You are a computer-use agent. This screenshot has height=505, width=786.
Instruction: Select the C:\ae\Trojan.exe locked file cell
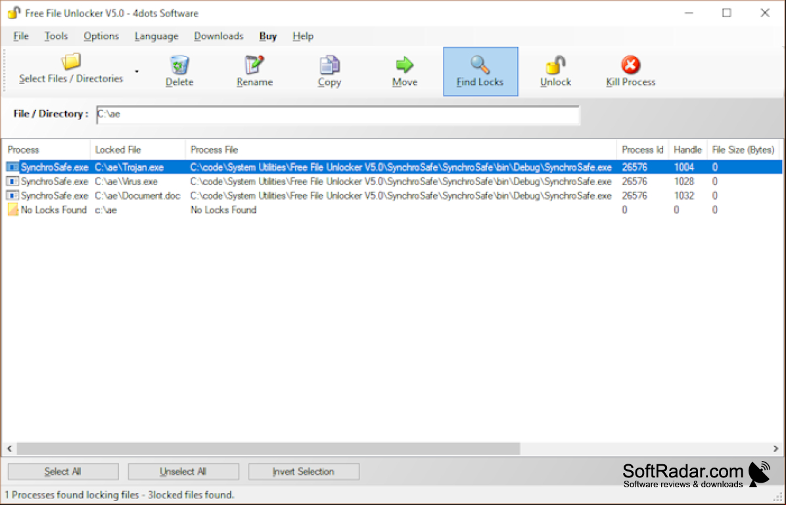click(129, 167)
